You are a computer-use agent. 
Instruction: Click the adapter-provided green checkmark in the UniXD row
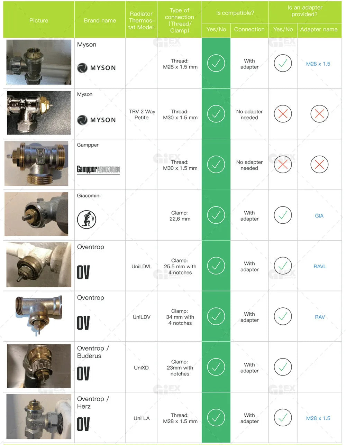point(283,367)
